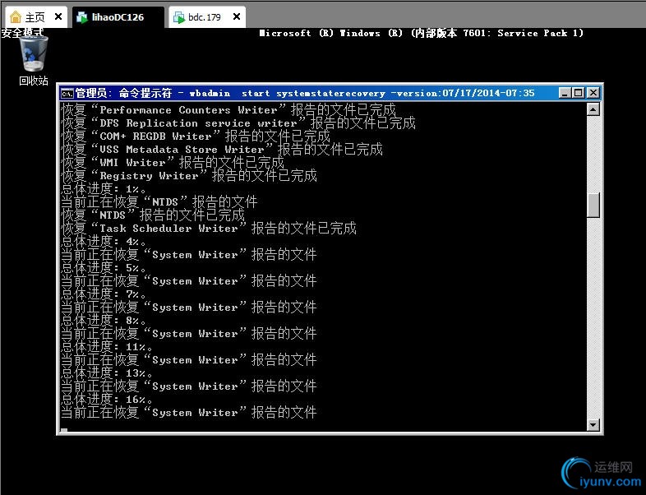Viewport: 646px width, 495px height.
Task: Click the 总体进度: 1% line
Action: pos(104,189)
